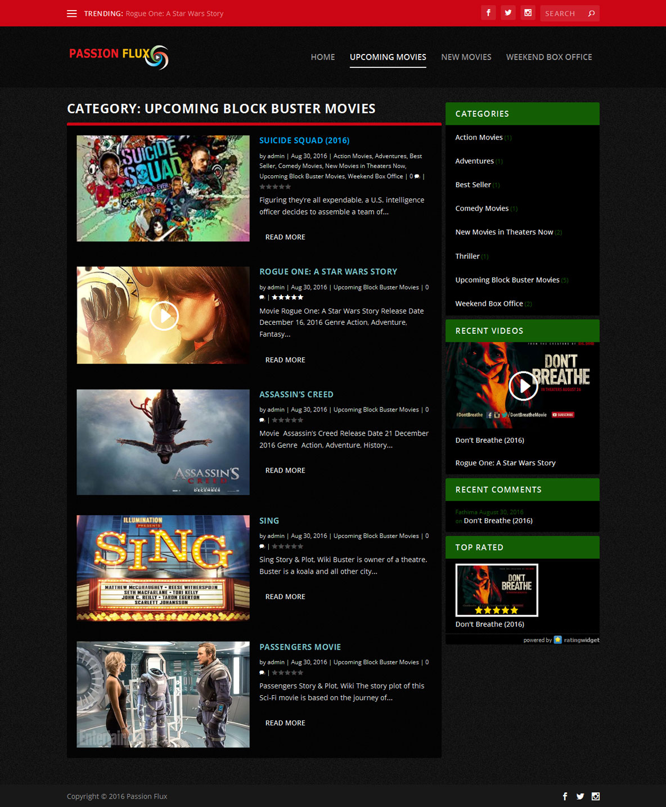Open the footer Twitter icon

580,796
